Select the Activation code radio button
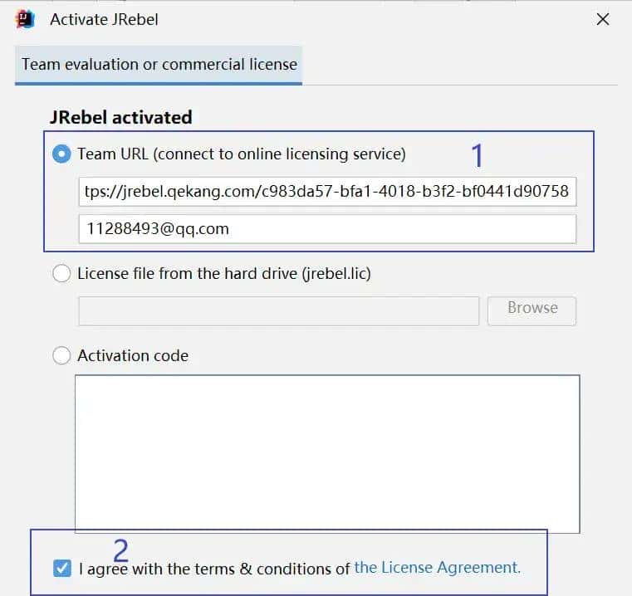 point(61,356)
